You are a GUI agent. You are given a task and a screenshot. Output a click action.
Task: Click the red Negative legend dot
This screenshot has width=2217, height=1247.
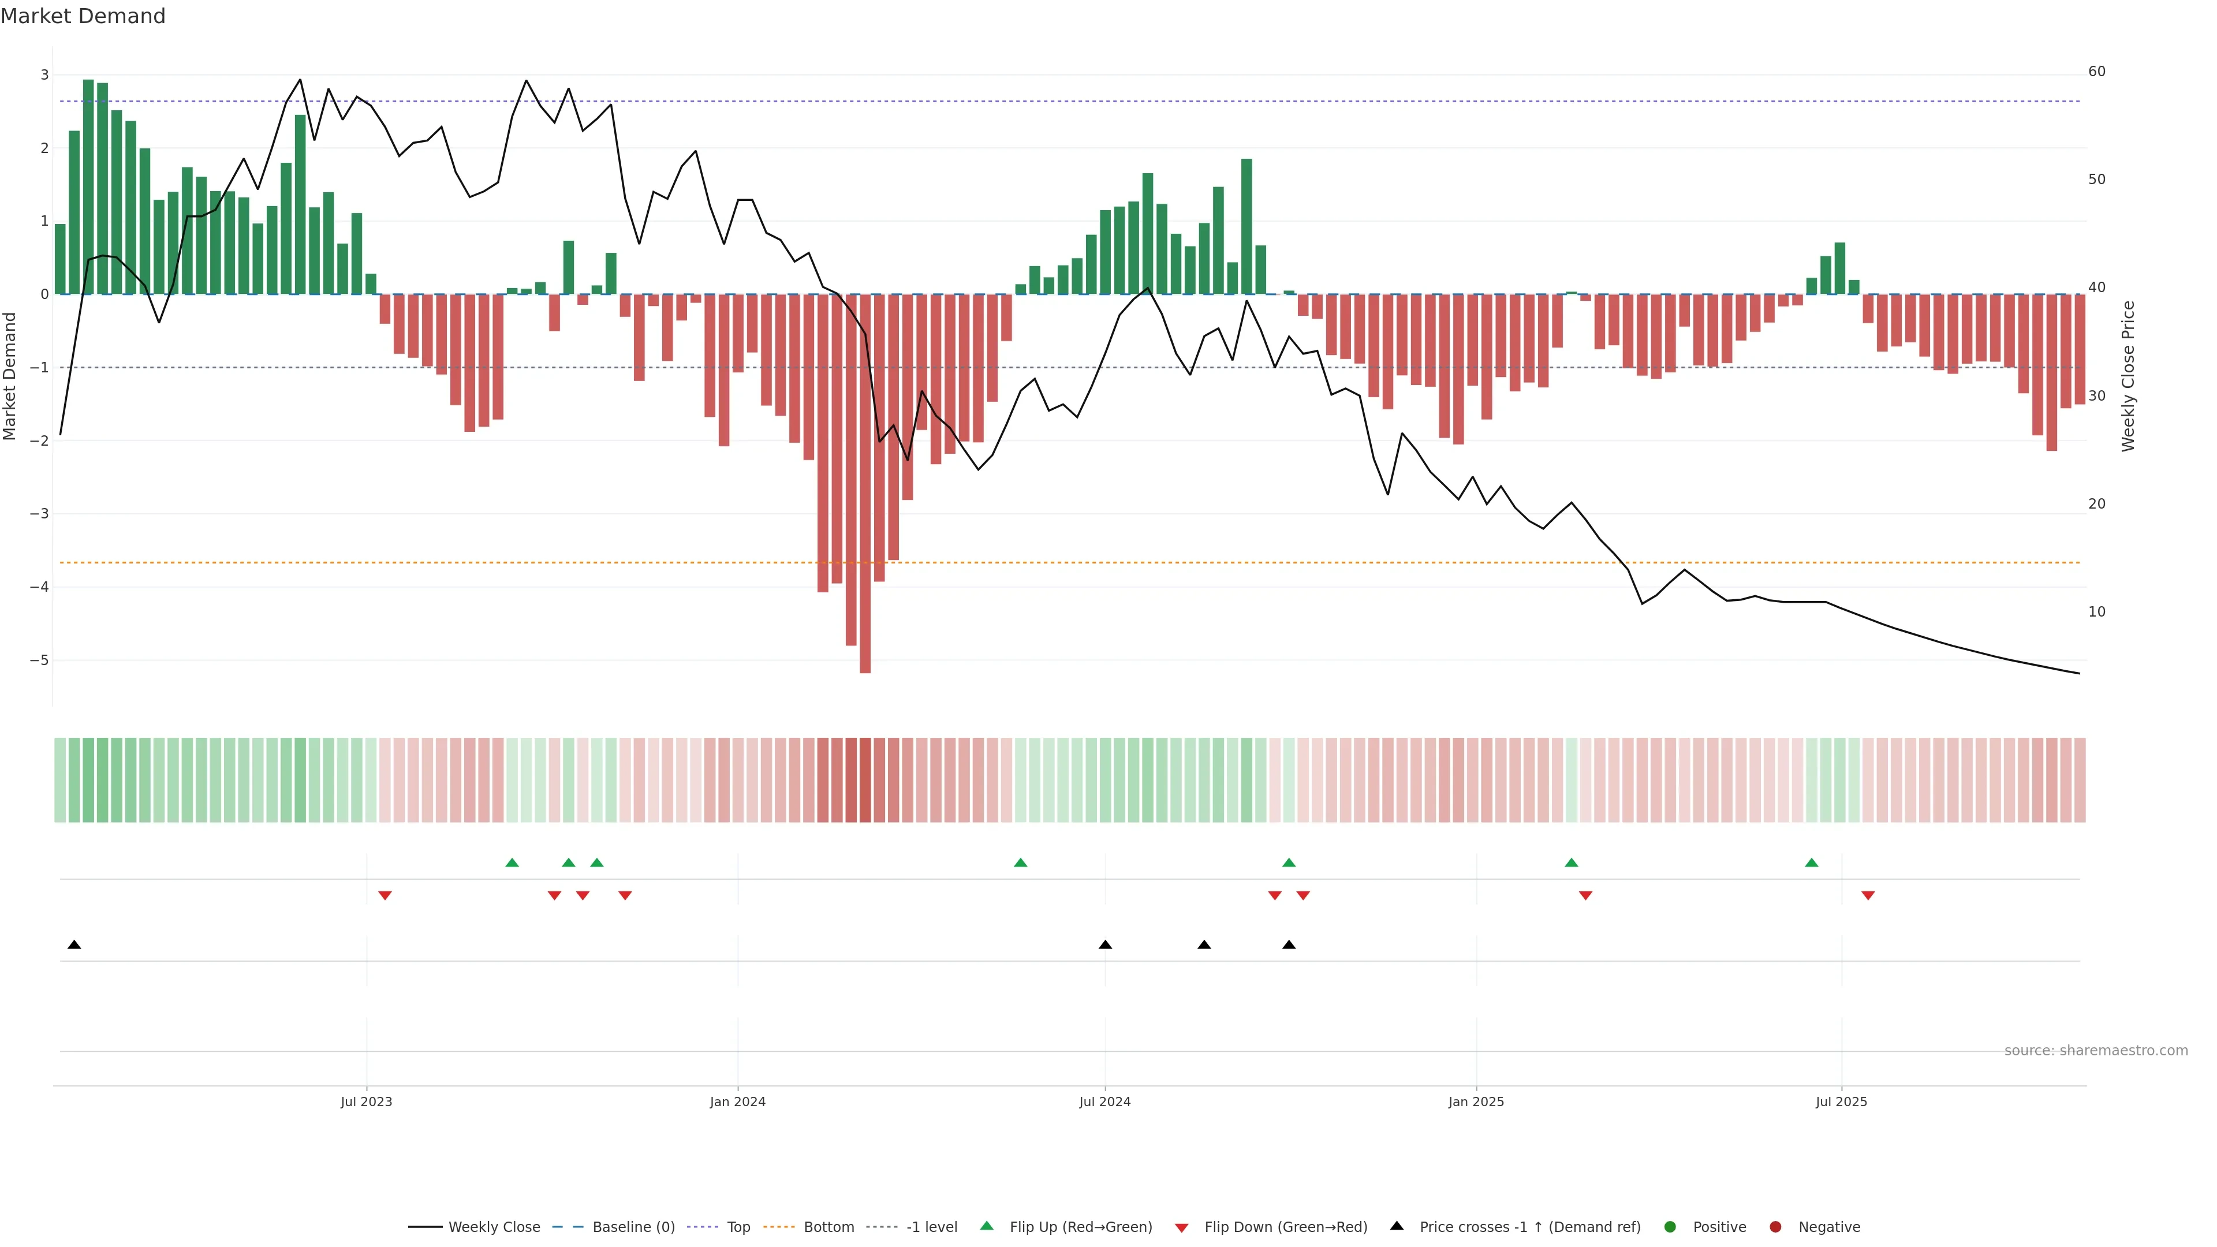click(1775, 1226)
